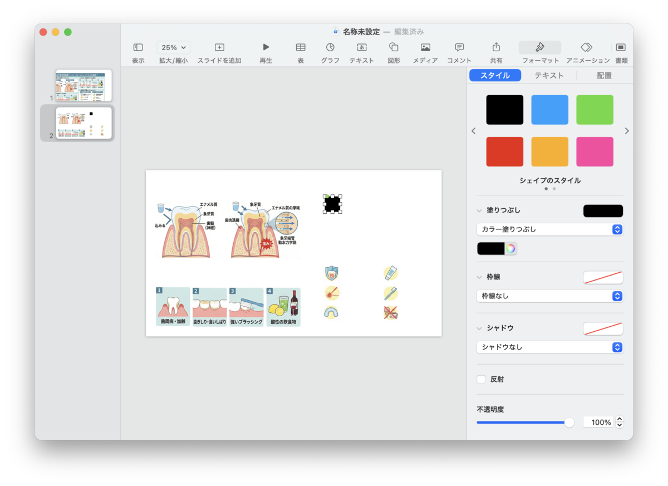Open the 図形 shapes menu
Viewport: 668px width, 486px height.
(x=394, y=48)
